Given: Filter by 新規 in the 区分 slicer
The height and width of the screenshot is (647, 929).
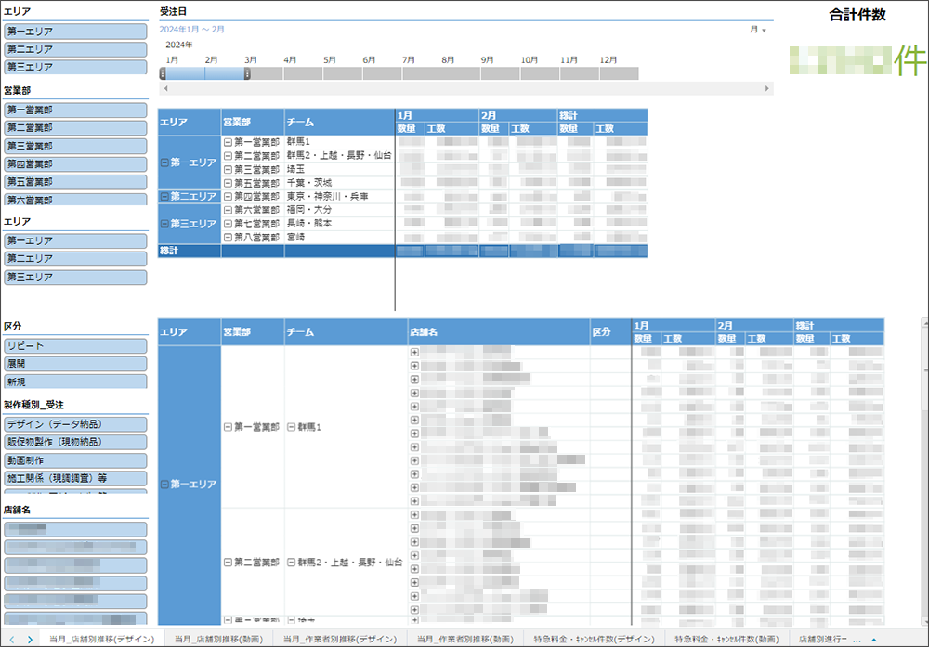Looking at the screenshot, I should pyautogui.click(x=75, y=382).
